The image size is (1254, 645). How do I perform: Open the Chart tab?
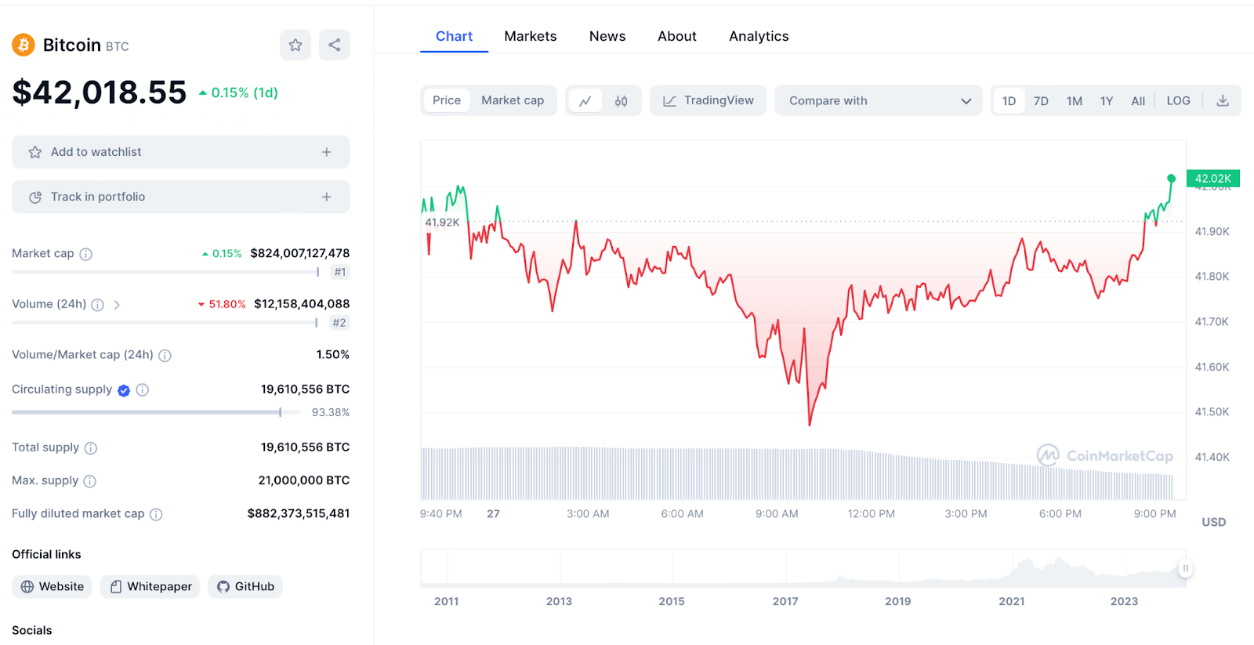(x=454, y=36)
